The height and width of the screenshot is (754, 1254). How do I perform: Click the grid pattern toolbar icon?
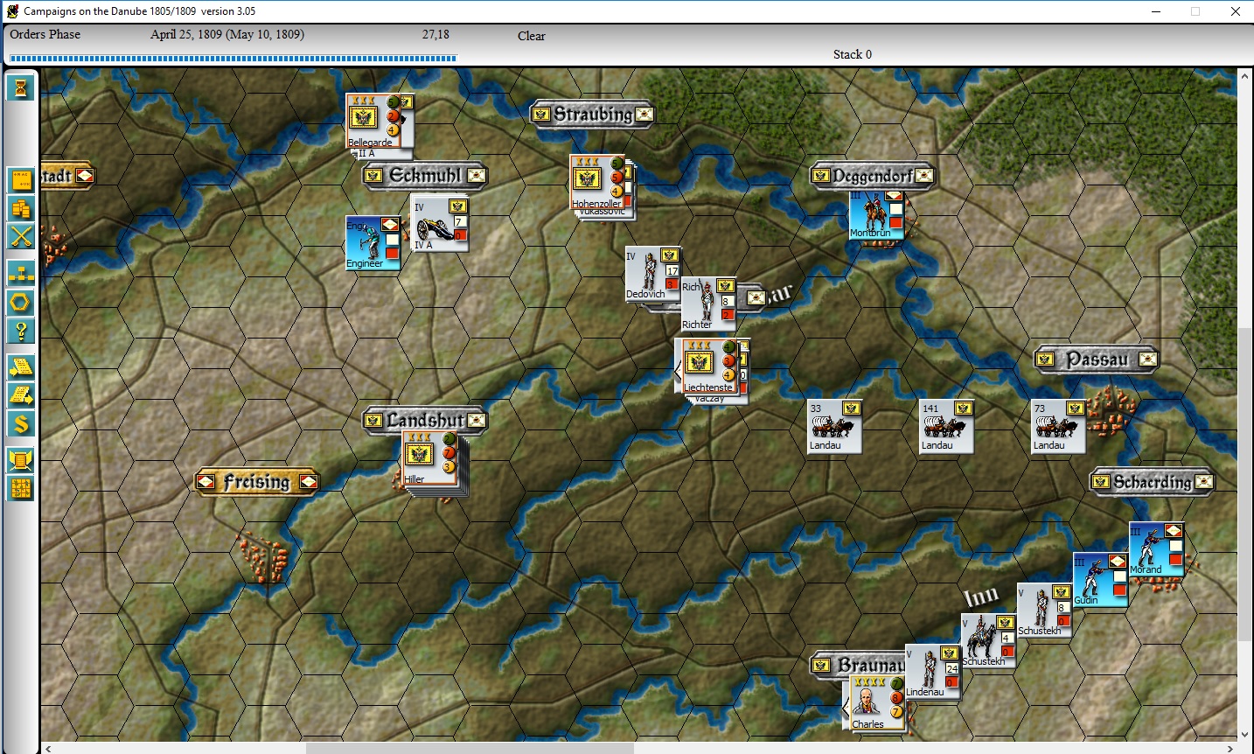click(x=21, y=488)
